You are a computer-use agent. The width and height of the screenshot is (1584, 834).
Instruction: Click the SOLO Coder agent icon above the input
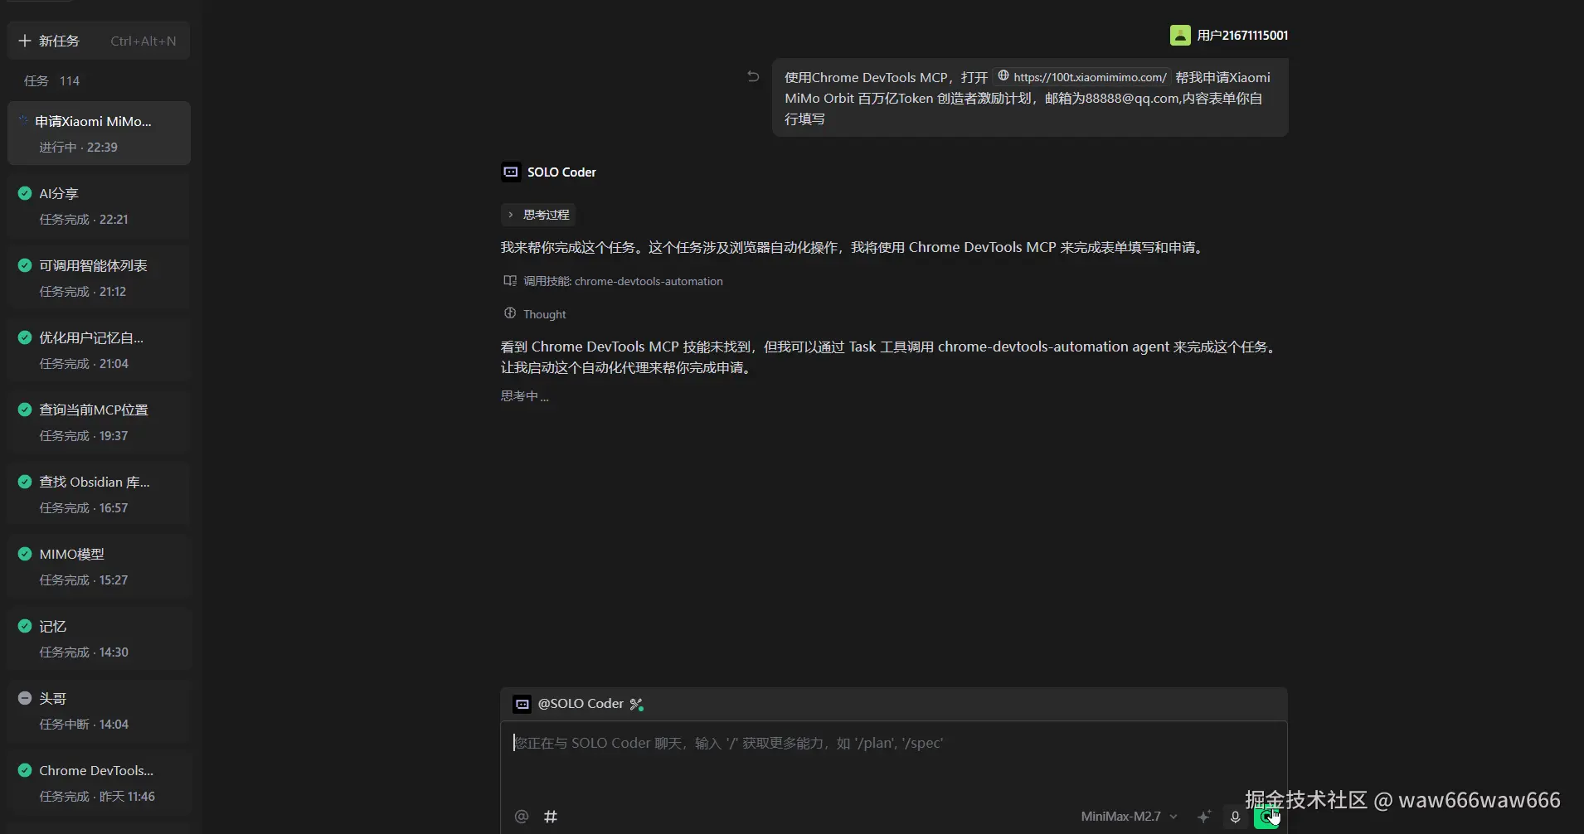[x=522, y=704]
